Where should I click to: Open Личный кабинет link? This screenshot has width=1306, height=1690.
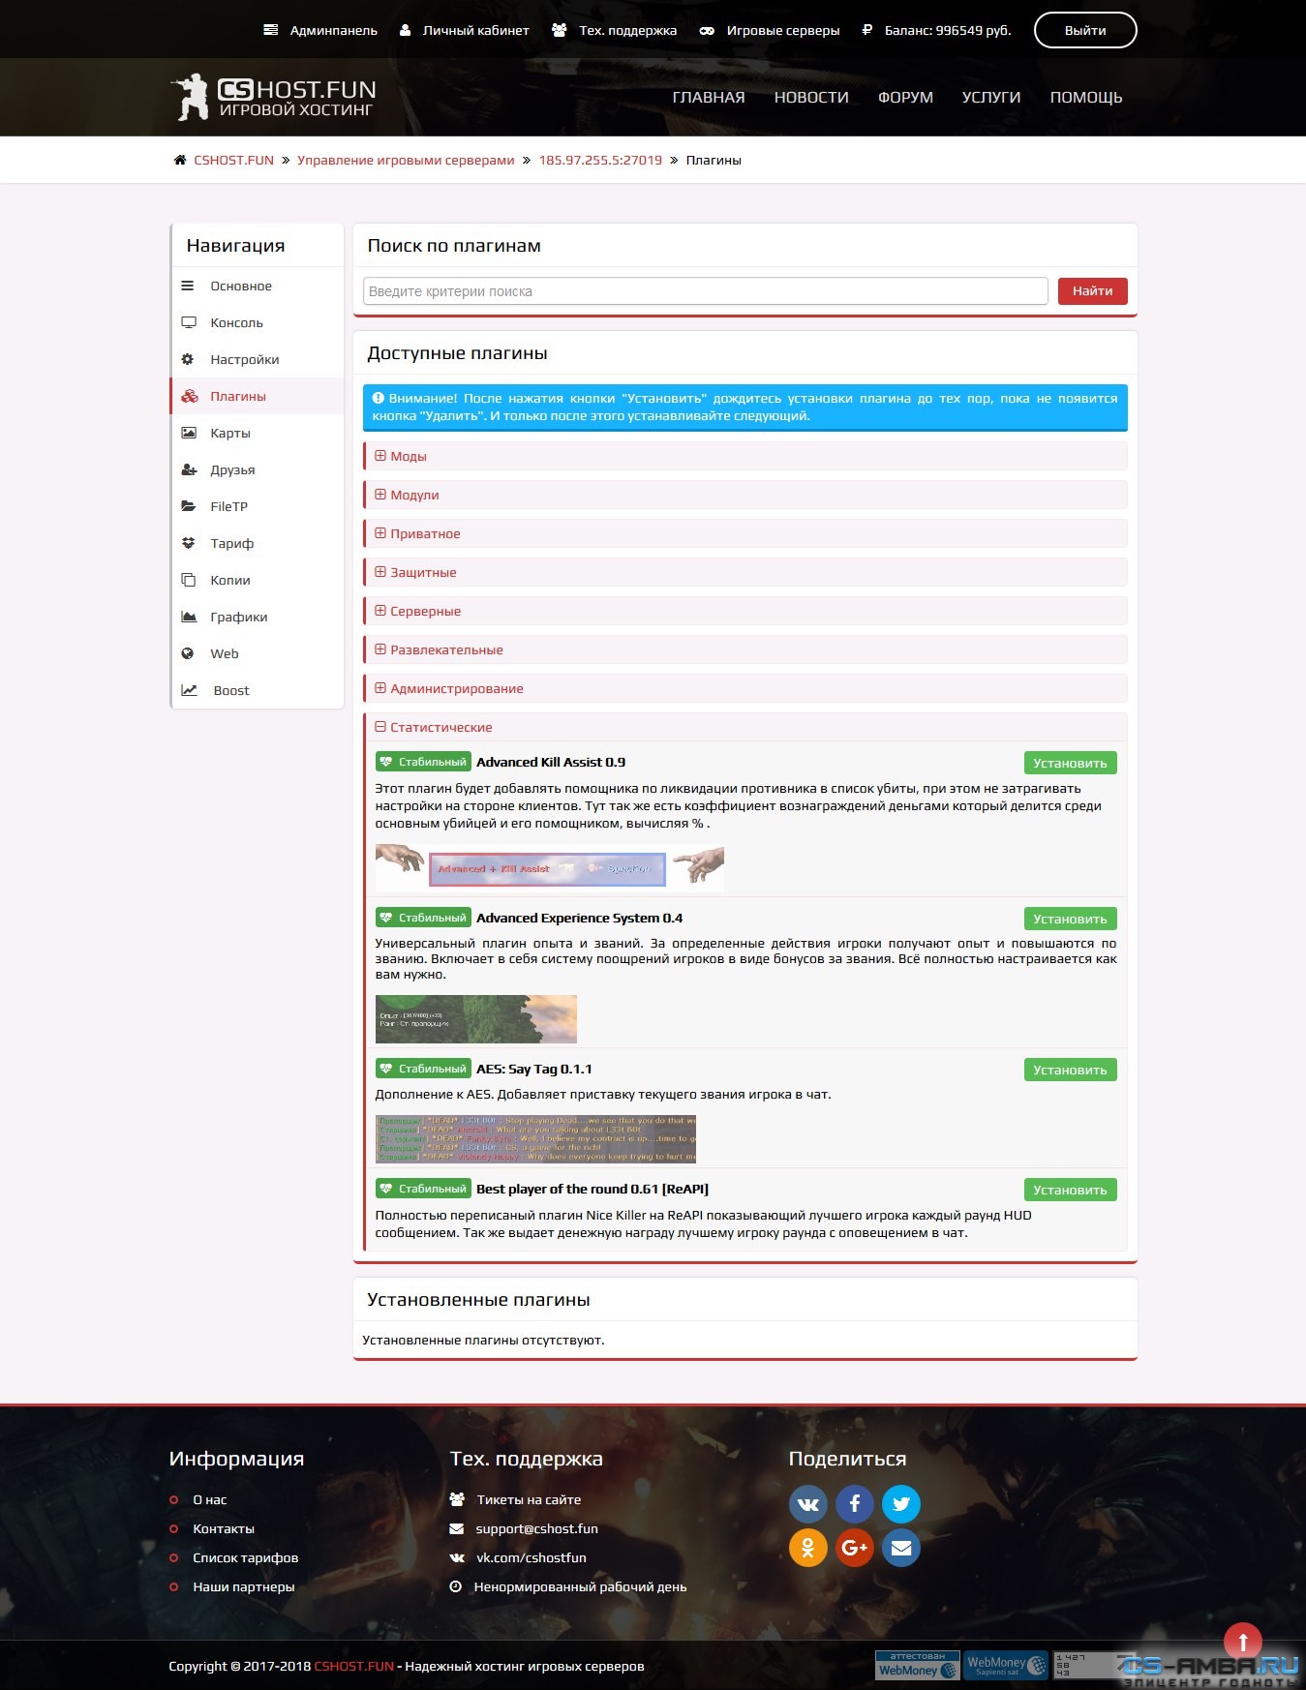click(x=464, y=30)
